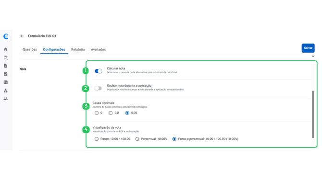Select Ponto: 10.00 / 100.00 option
Screen dimensions: 322x180
pos(97,139)
